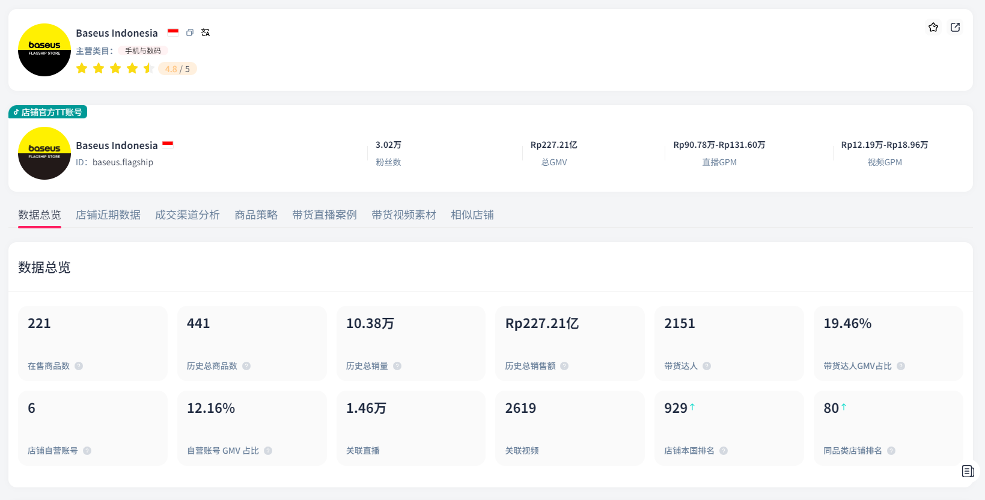Image resolution: width=985 pixels, height=500 pixels.
Task: Switch to 店铺近期数据 tab
Action: click(108, 215)
